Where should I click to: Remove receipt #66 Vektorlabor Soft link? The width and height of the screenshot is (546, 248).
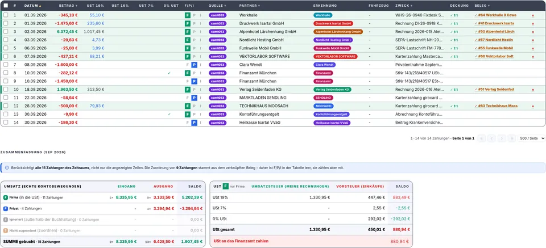click(533, 57)
